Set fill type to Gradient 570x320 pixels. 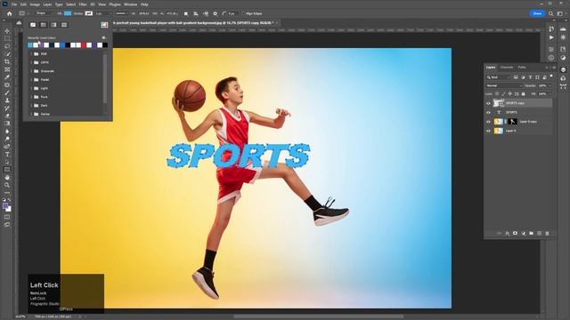pos(53,25)
